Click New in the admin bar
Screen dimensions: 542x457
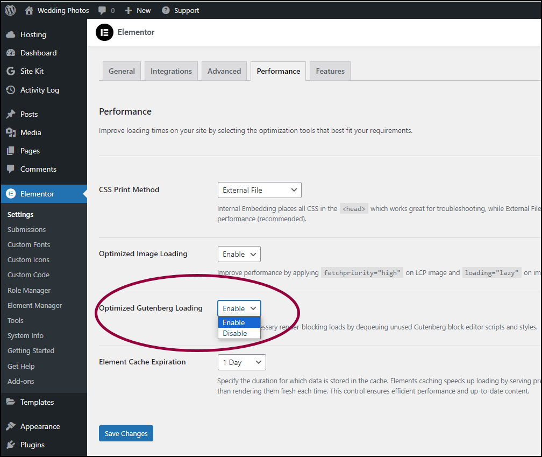click(144, 11)
